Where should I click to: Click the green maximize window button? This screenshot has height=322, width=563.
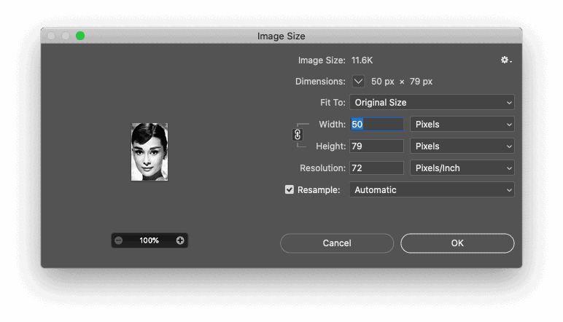click(80, 36)
